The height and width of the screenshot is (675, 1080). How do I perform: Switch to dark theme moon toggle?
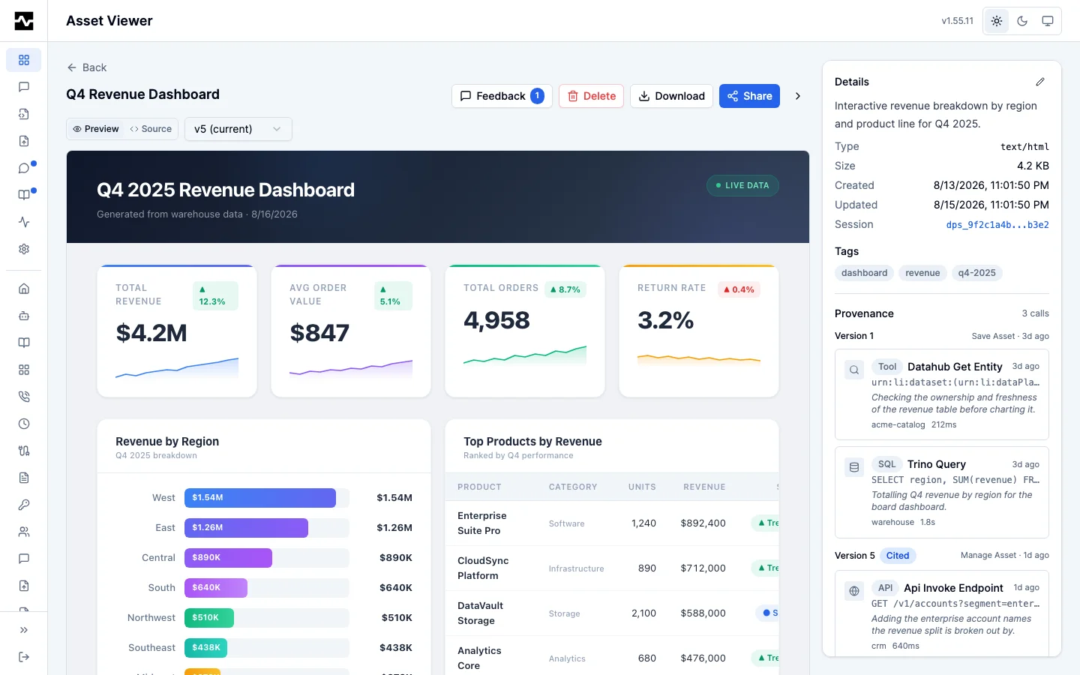click(1022, 21)
